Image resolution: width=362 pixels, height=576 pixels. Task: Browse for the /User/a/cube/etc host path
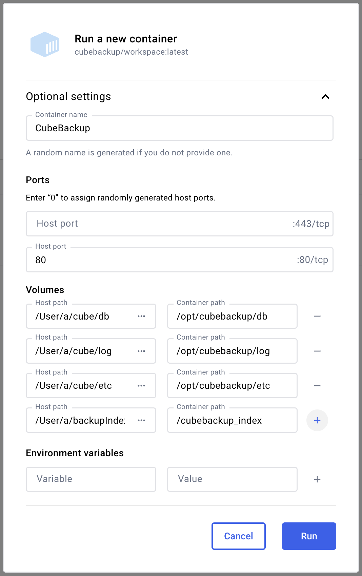pos(141,386)
